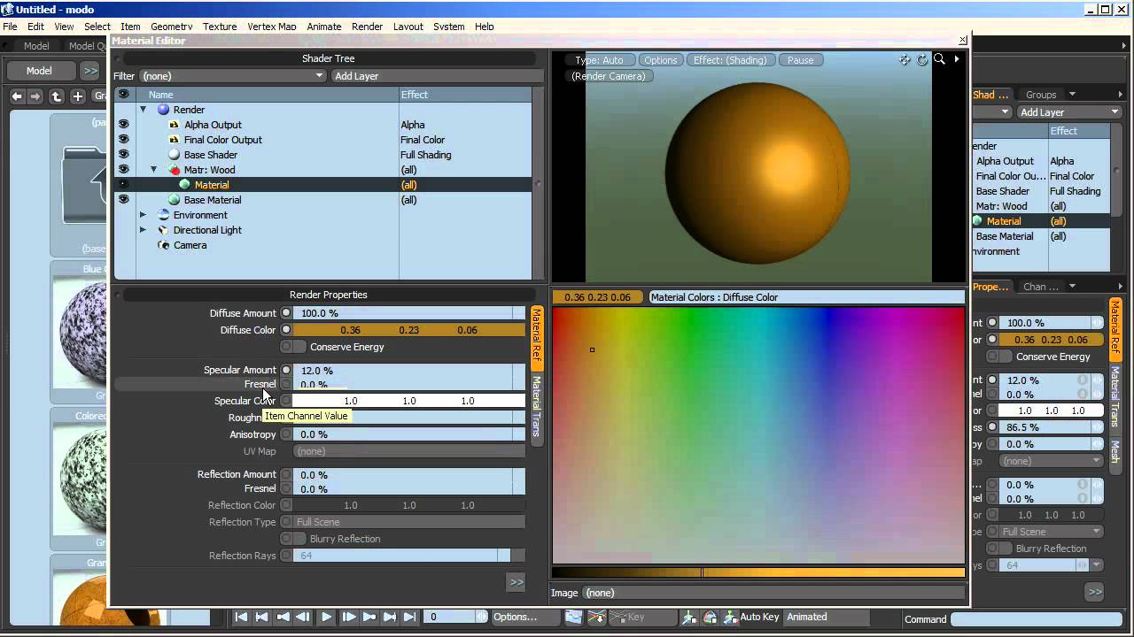Viewport: 1134px width, 637px height.
Task: Click the Directional Light item icon
Action: pyautogui.click(x=163, y=230)
